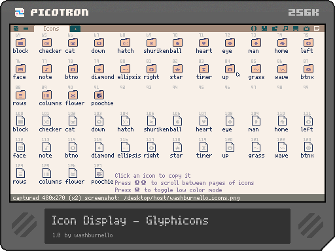Open the TV-shaped workspace icon
Image resolution: width=335 pixels, height=251 pixels.
tap(306, 28)
